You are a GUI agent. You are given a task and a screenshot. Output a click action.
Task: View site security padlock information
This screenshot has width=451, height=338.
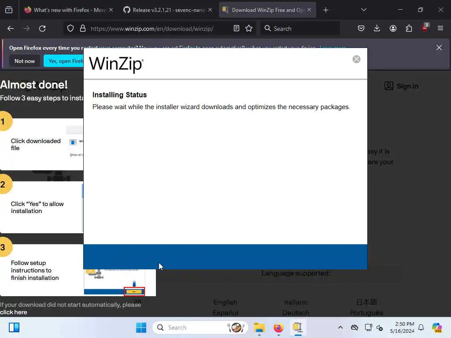[x=83, y=29]
